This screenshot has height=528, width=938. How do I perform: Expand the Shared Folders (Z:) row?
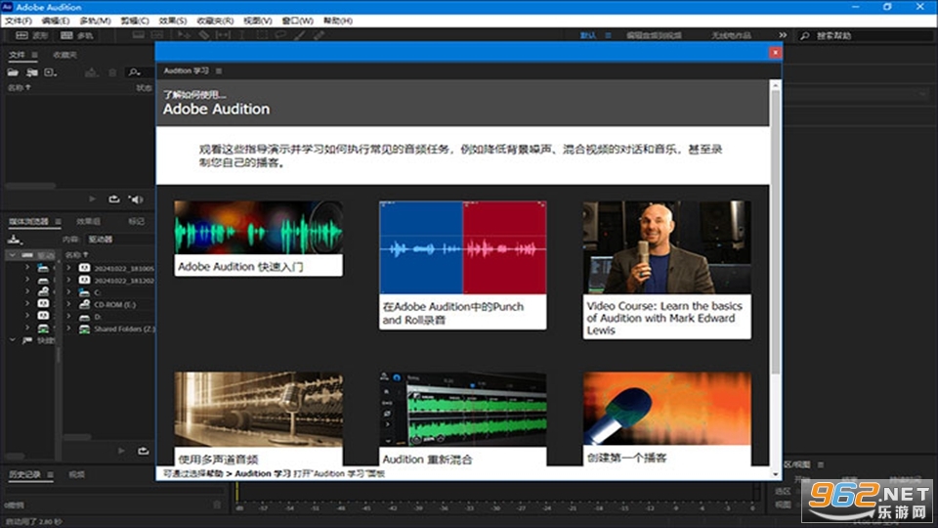pyautogui.click(x=68, y=329)
